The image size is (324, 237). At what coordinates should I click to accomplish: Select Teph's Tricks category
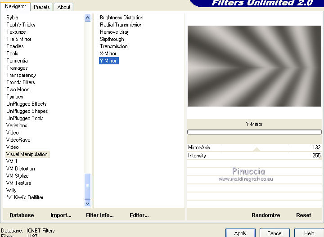coord(21,25)
